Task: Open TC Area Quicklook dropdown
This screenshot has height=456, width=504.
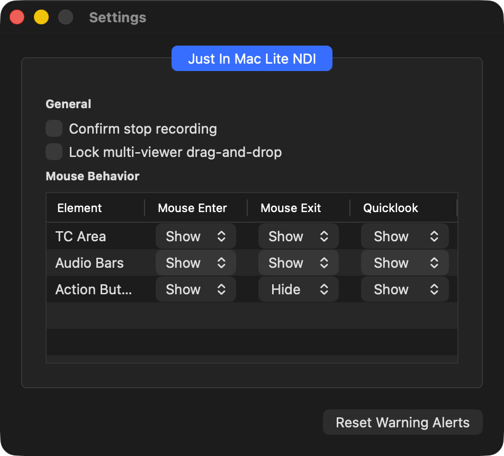Action: pyautogui.click(x=404, y=236)
